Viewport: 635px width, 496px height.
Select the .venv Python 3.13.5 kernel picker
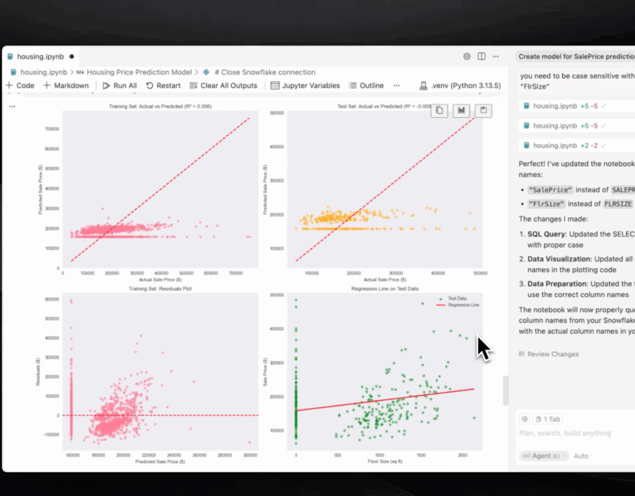click(460, 86)
